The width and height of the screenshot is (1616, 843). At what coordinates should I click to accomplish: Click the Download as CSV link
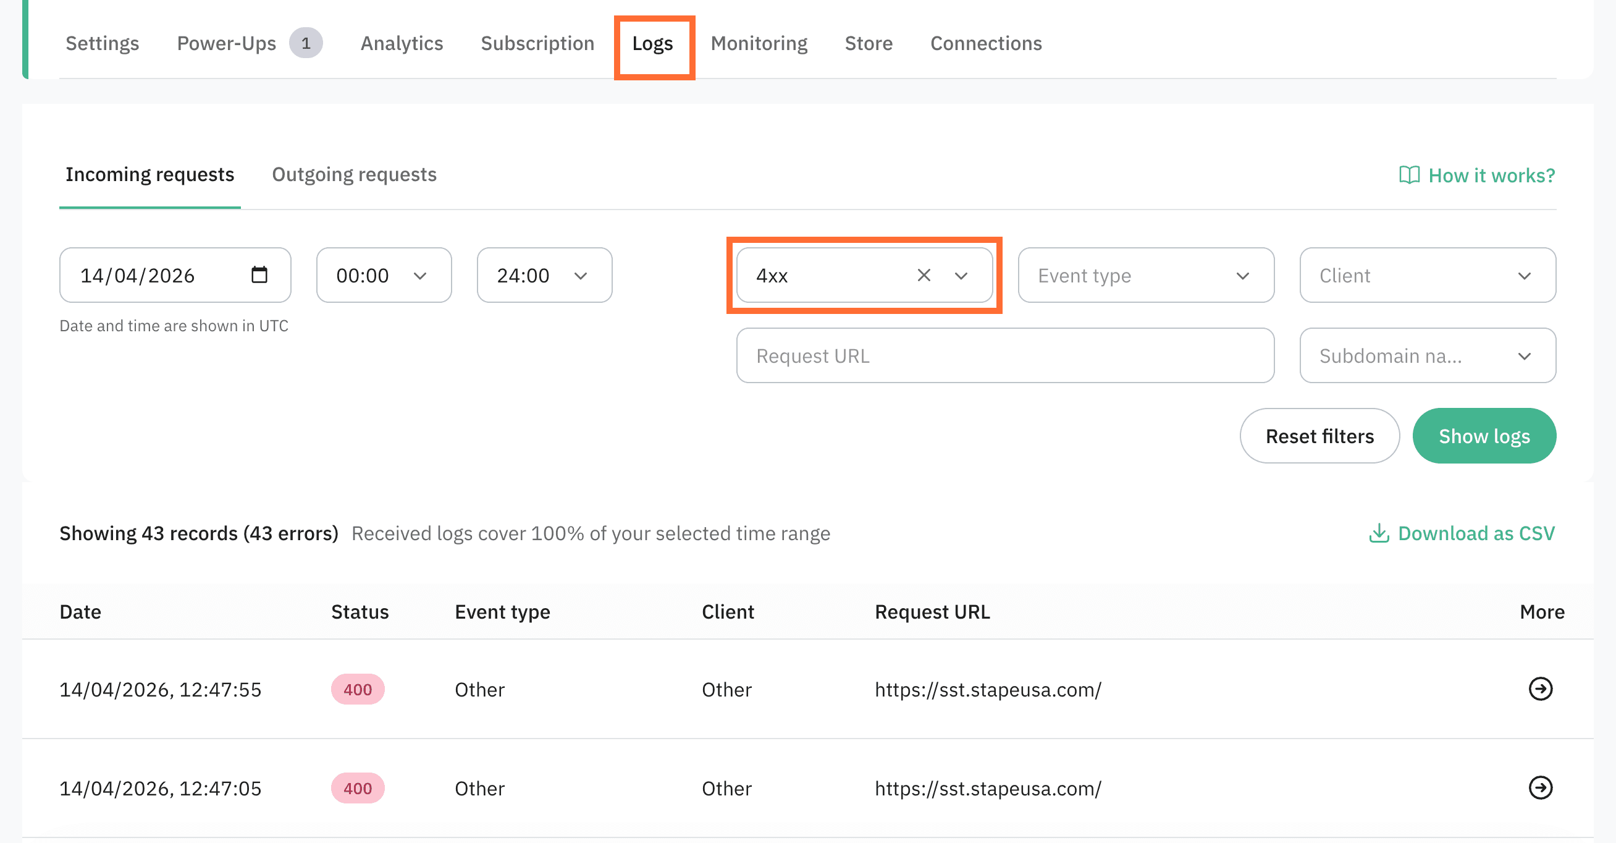click(1476, 533)
